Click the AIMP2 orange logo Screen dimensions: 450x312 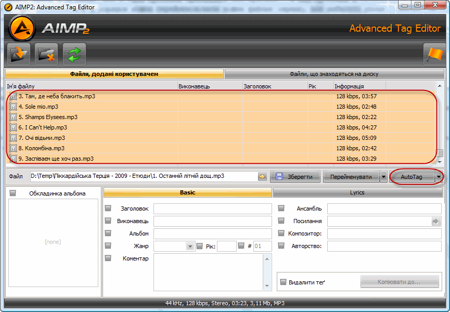tap(22, 29)
